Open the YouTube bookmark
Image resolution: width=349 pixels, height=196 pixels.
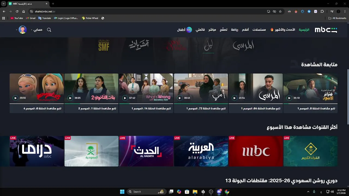click(x=17, y=18)
